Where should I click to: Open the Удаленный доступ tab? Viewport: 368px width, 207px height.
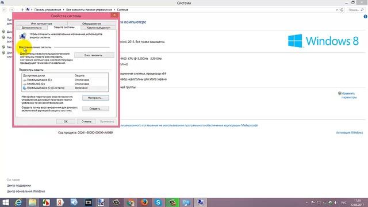[98, 28]
